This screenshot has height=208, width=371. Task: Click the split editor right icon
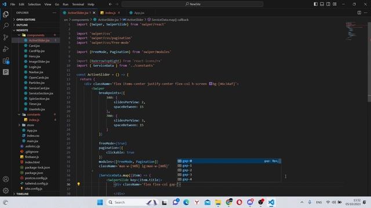point(359,13)
